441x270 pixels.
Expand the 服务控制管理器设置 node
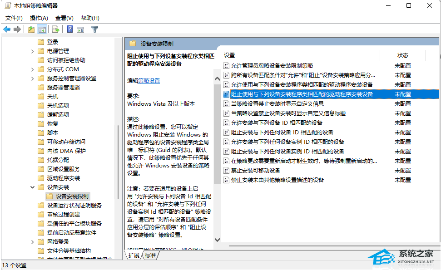32,78
